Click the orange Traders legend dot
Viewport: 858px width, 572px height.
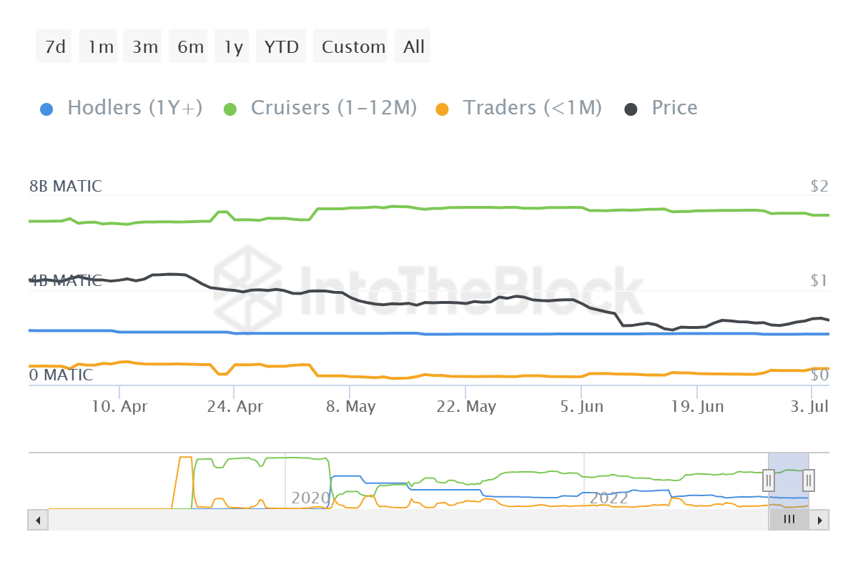[443, 109]
